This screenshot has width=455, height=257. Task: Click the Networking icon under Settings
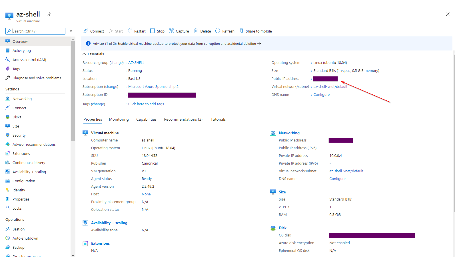click(x=8, y=99)
